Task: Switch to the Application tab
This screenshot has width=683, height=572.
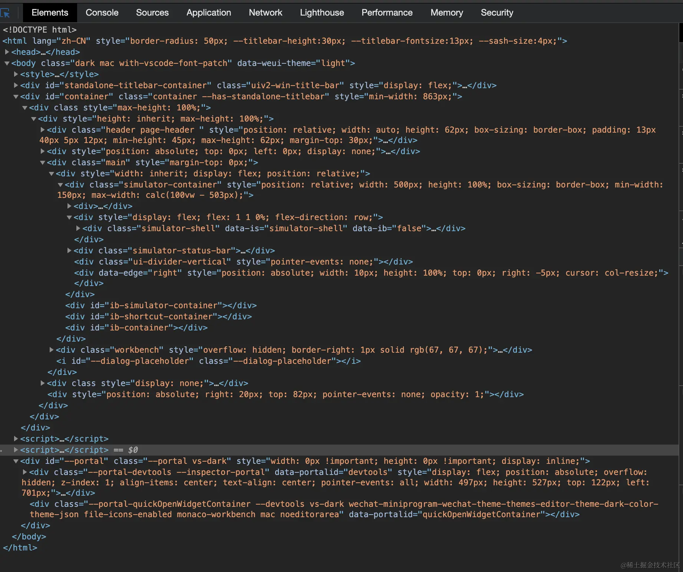Action: [208, 13]
